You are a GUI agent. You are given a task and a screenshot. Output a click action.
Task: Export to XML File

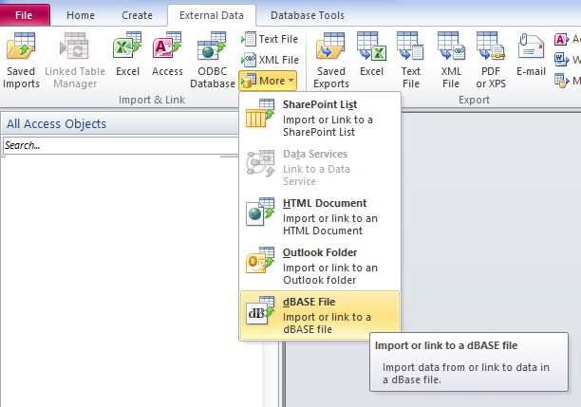451,61
